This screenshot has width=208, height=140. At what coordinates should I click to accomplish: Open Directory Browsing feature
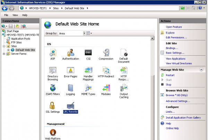coord(53,74)
